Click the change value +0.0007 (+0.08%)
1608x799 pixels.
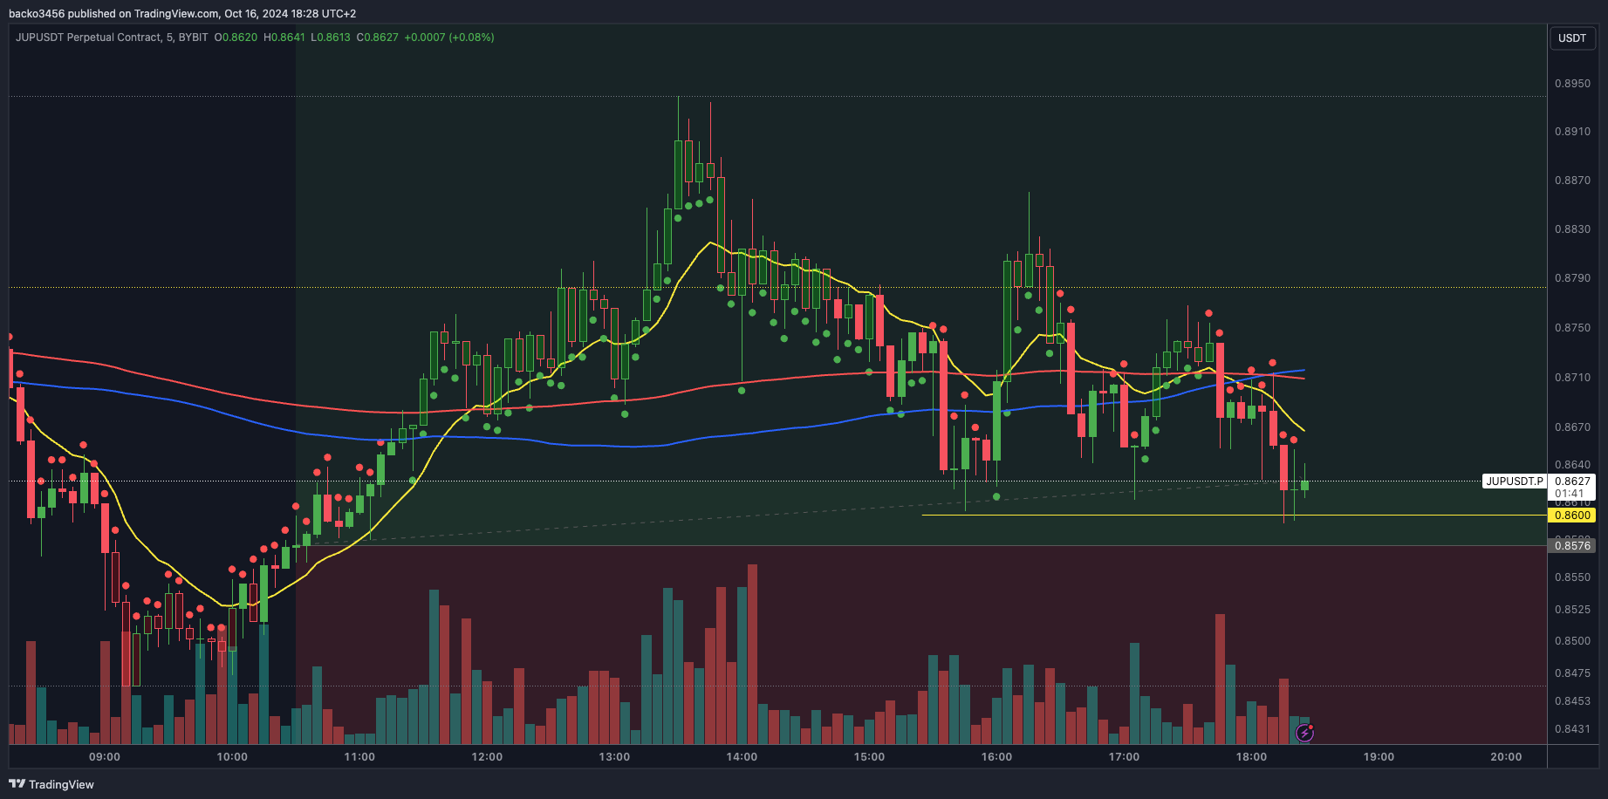tap(449, 38)
